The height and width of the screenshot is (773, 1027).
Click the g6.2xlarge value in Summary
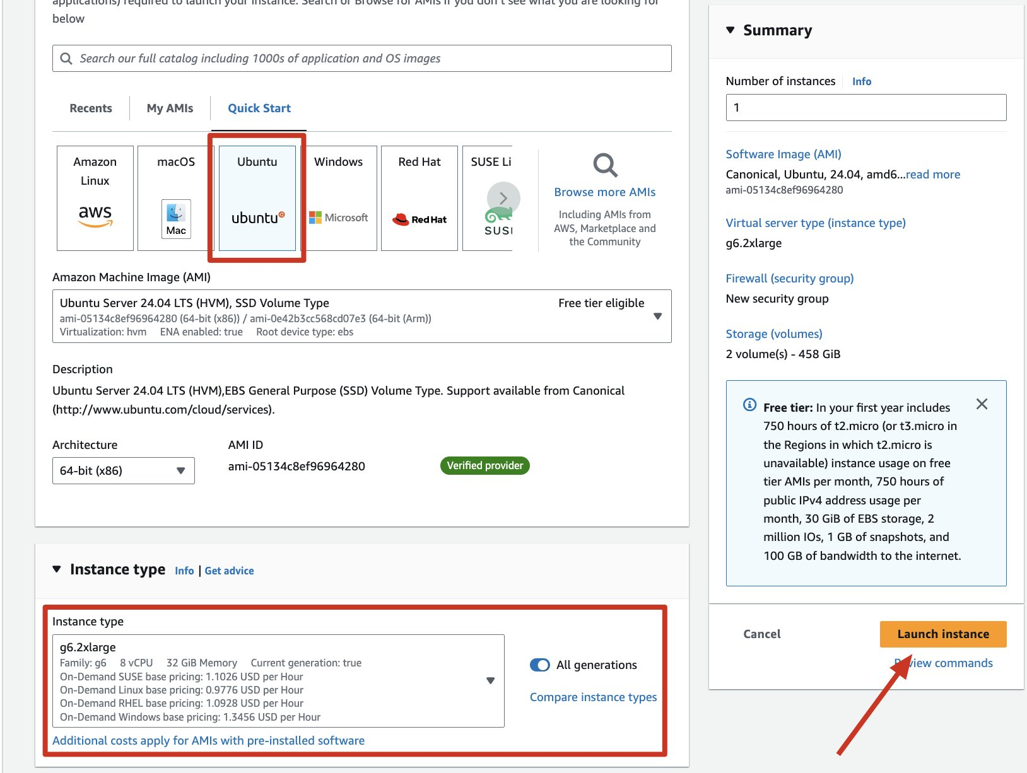point(754,243)
